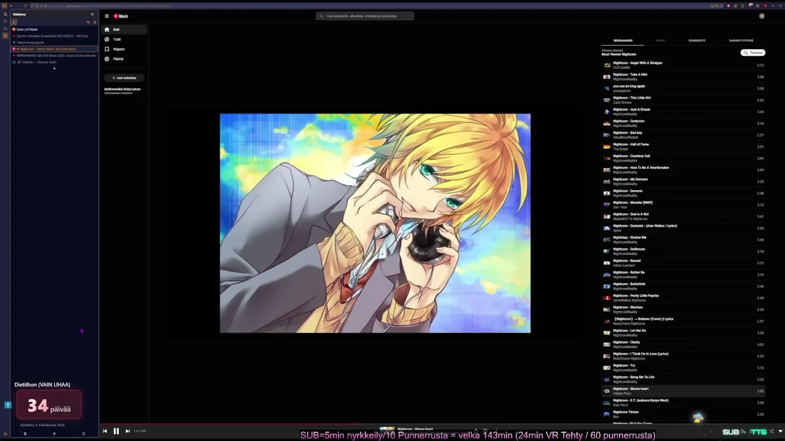Play Nightcore - How To Be A Heartbreaker

[684, 170]
